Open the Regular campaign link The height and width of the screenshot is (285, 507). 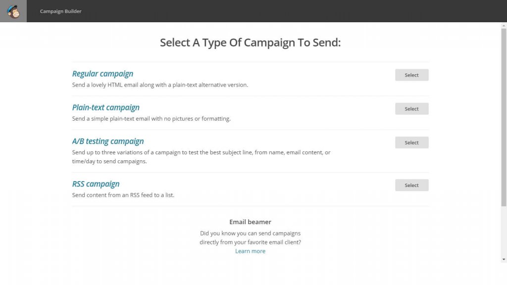[x=102, y=73]
